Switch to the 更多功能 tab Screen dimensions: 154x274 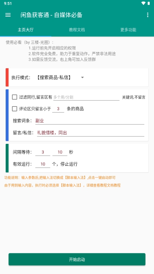128,30
